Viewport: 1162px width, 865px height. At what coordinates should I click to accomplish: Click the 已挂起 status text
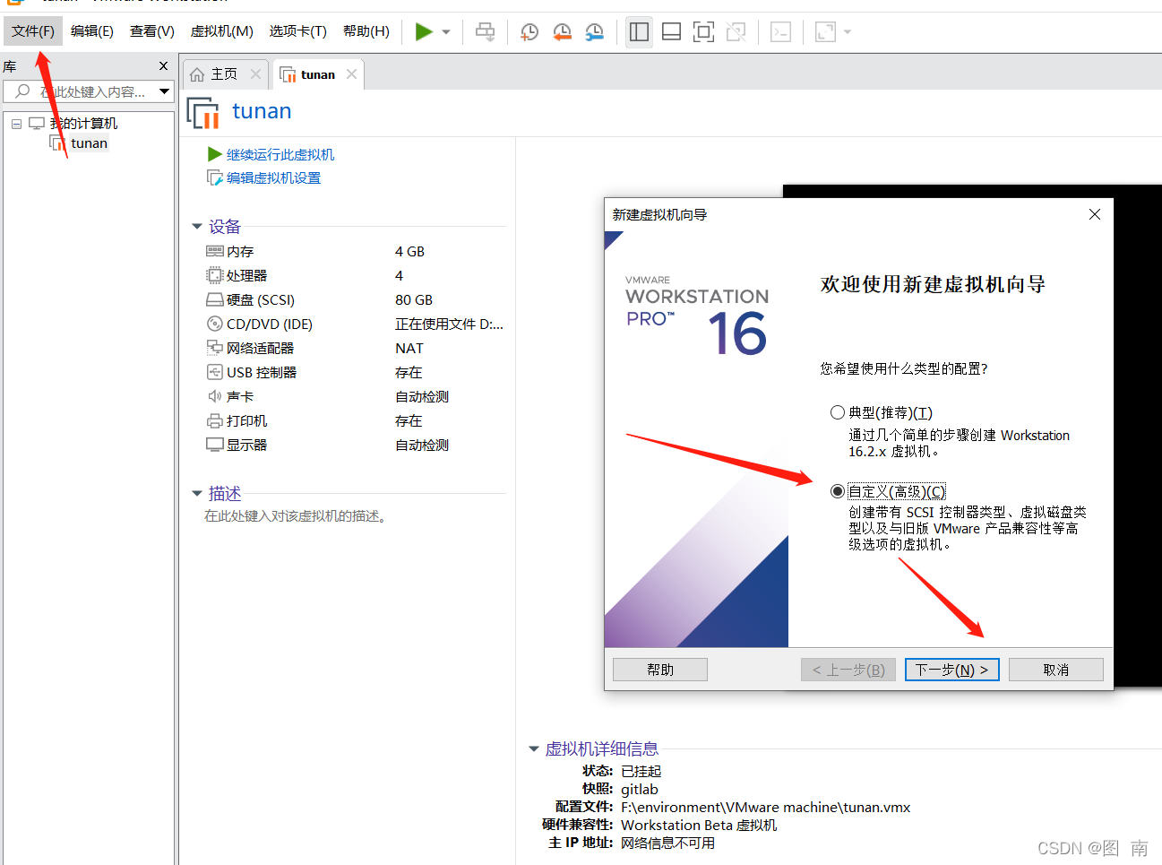[641, 772]
